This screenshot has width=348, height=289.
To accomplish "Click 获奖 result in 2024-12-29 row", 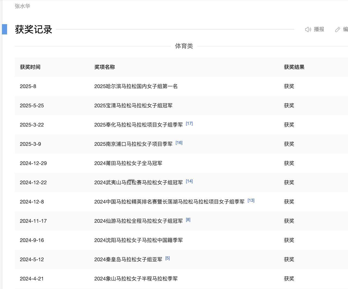I will (x=289, y=163).
